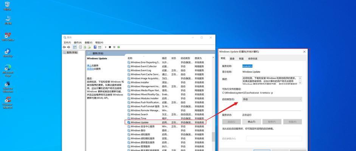The image size is (356, 151).
Task: Select the 常规 tab in properties
Action: pos(223,59)
